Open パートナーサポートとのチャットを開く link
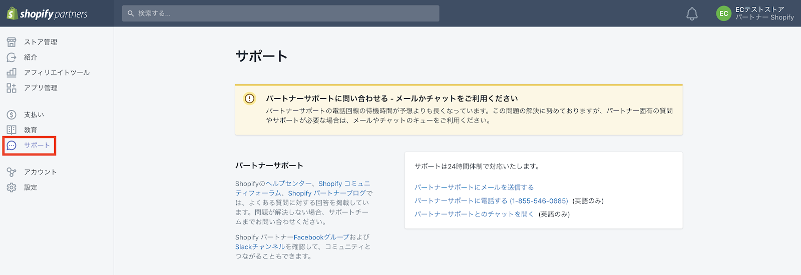801x275 pixels. coord(474,214)
